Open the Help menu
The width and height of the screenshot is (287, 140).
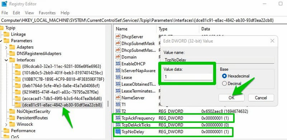pos(65,13)
